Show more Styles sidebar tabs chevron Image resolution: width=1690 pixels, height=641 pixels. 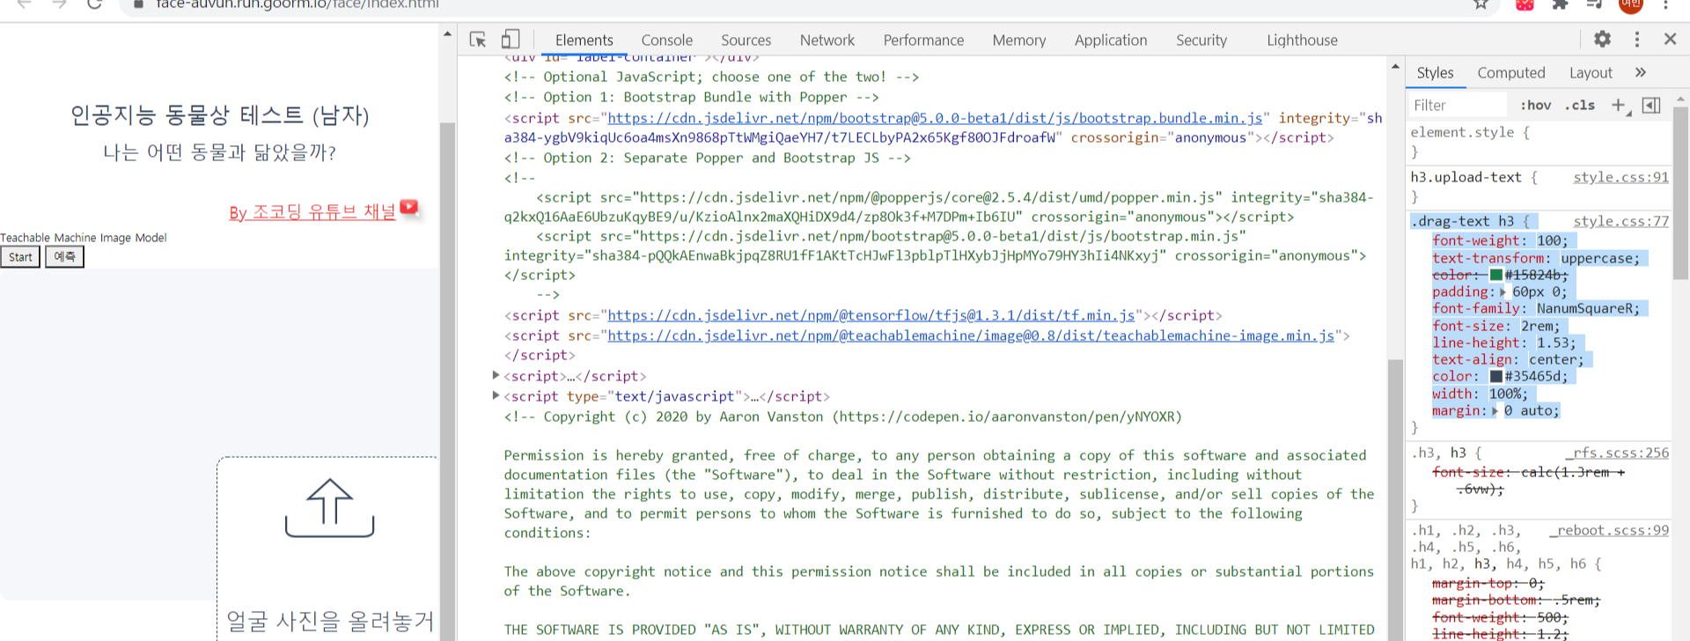(x=1641, y=73)
